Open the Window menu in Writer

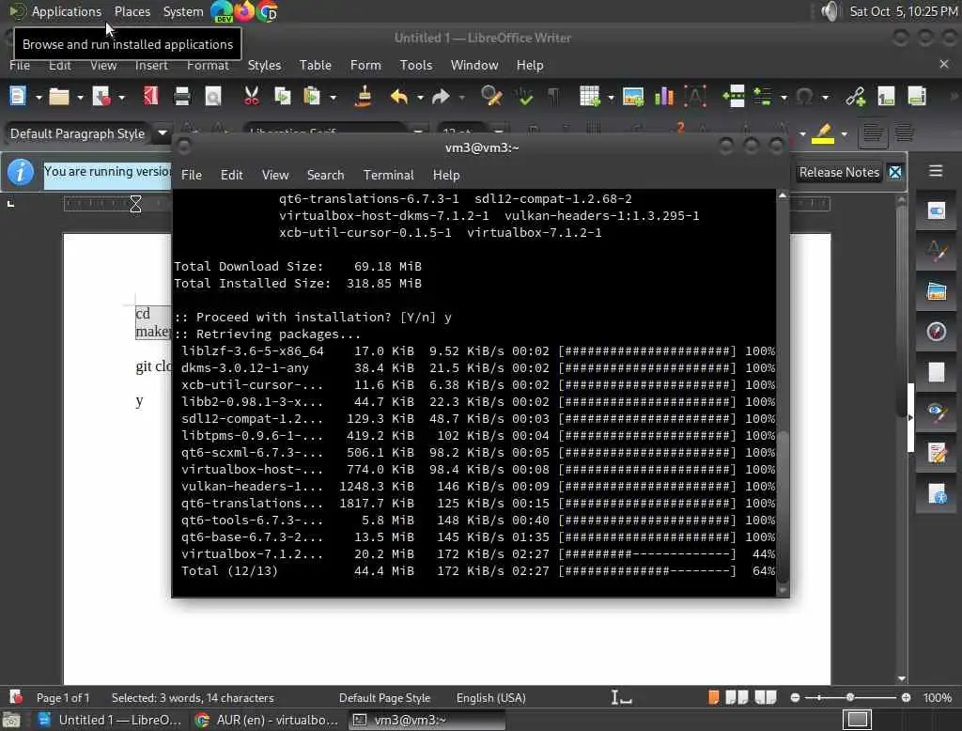(474, 65)
